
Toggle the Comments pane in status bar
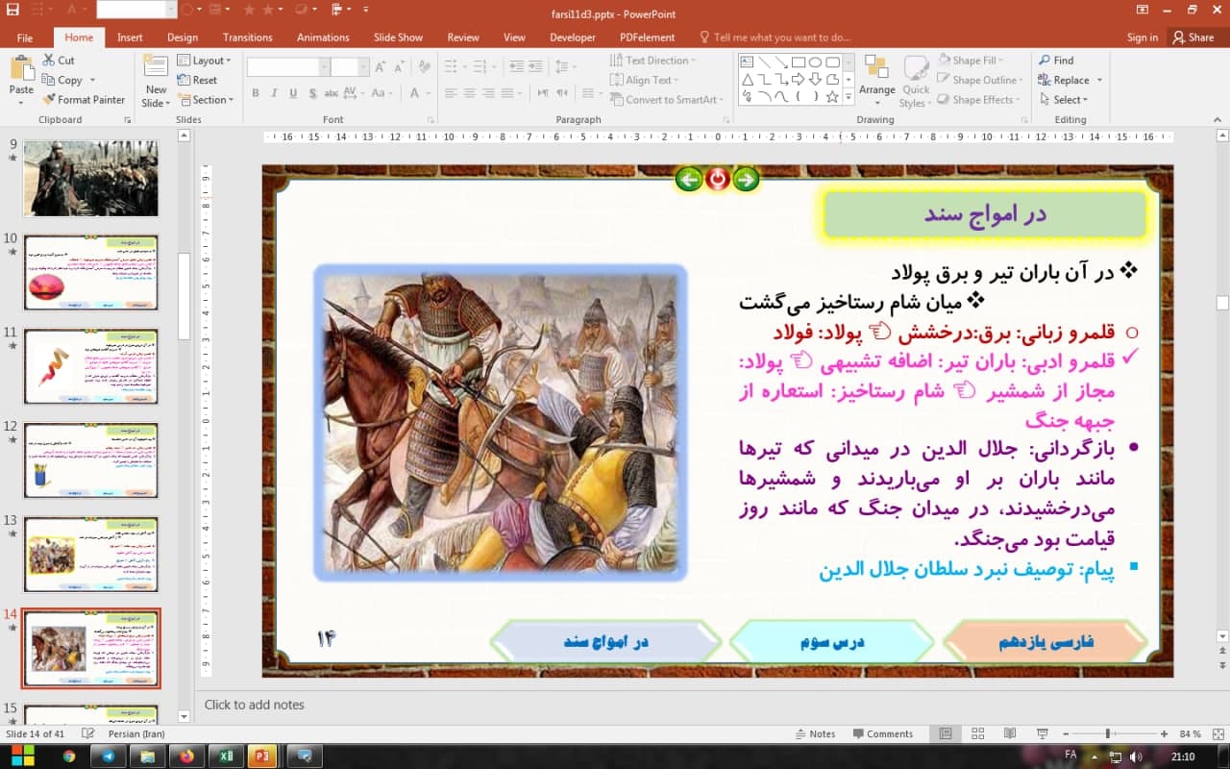click(881, 733)
